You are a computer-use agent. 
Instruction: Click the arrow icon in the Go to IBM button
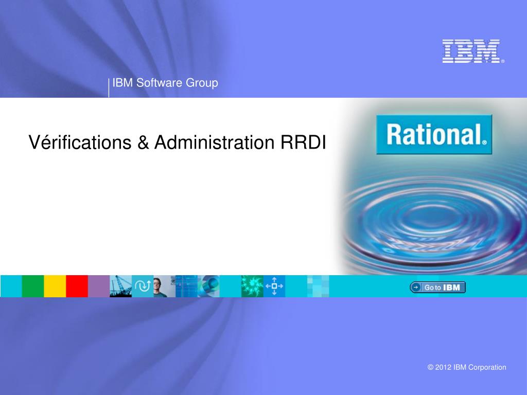point(416,287)
